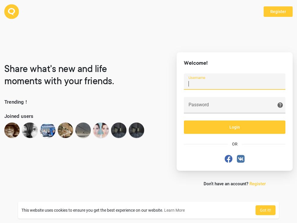Open the seventh joined user avatar
297x223 pixels.
tap(119, 130)
